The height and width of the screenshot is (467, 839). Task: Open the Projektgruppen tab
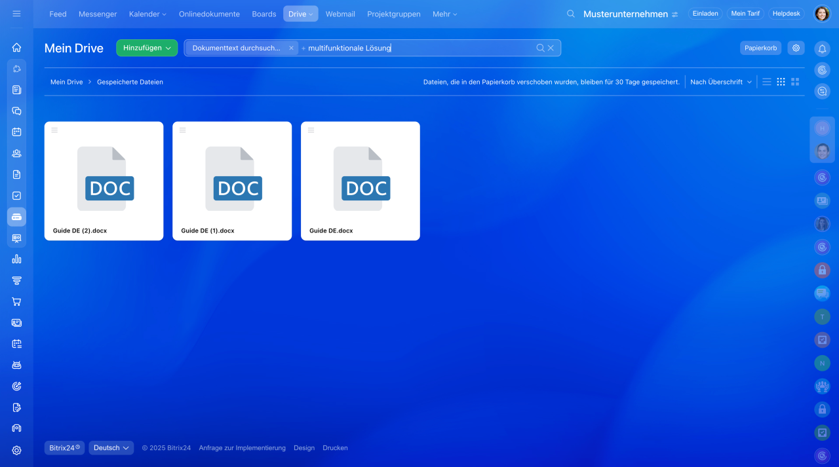coord(394,14)
